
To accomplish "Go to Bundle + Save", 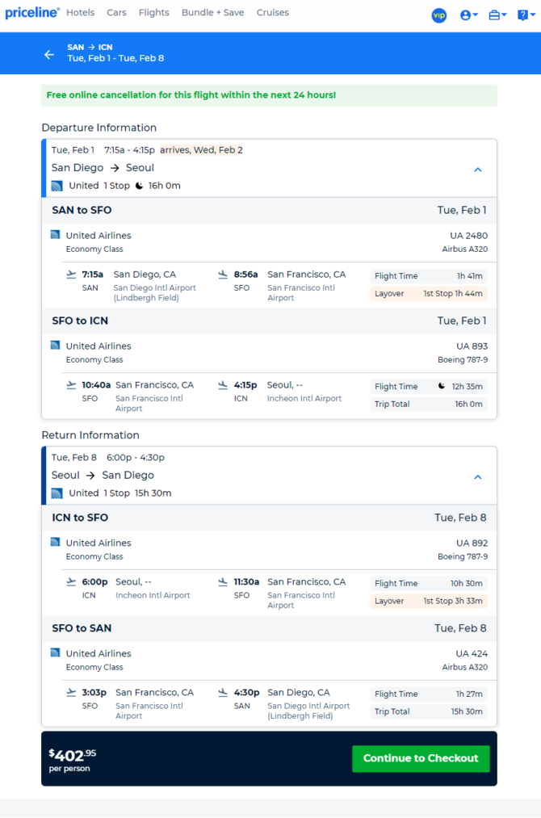I will coord(213,13).
